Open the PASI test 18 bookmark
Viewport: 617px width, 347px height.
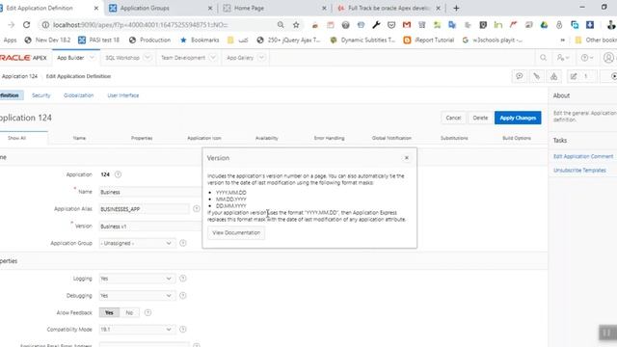point(98,40)
